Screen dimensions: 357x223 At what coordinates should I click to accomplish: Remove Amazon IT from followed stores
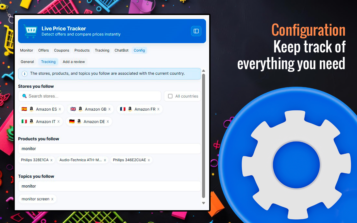click(58, 122)
